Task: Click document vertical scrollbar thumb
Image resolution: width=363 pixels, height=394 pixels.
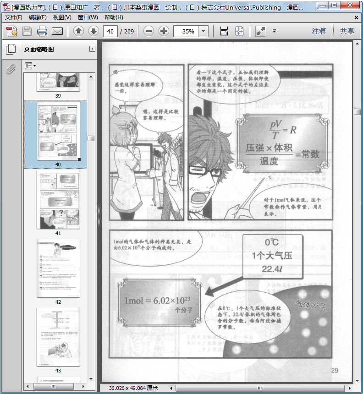Action: tap(357, 112)
